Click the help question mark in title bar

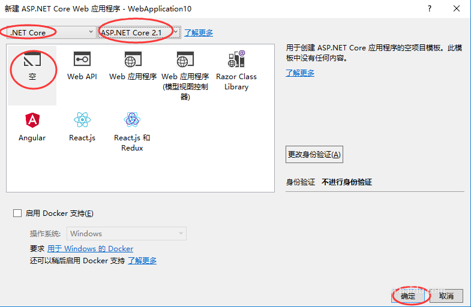click(430, 8)
